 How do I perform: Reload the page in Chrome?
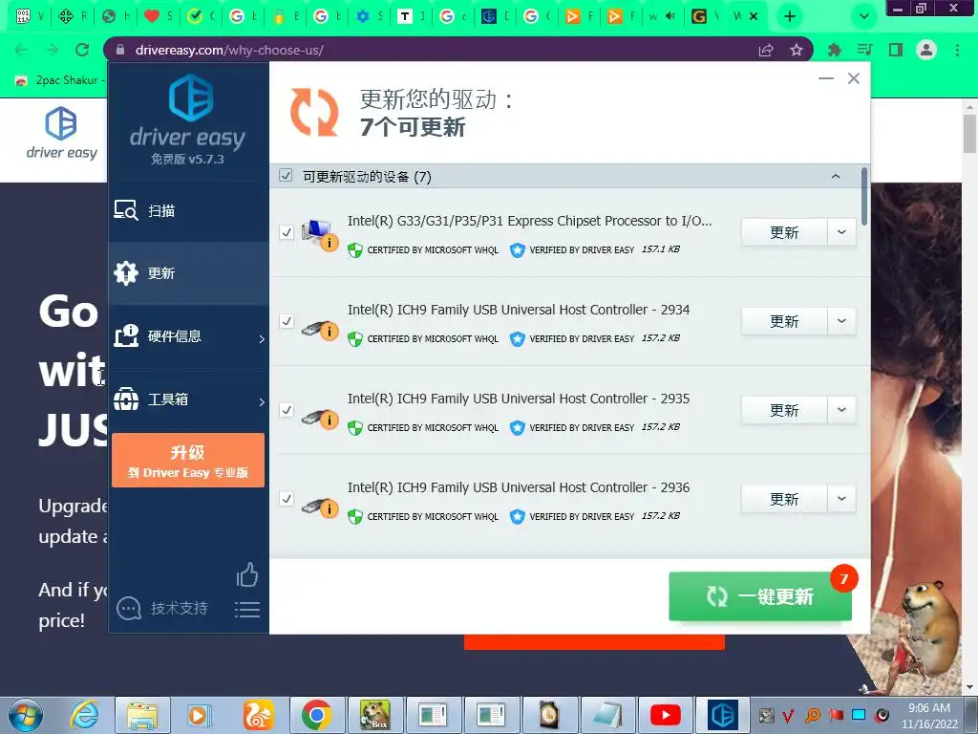coord(82,50)
